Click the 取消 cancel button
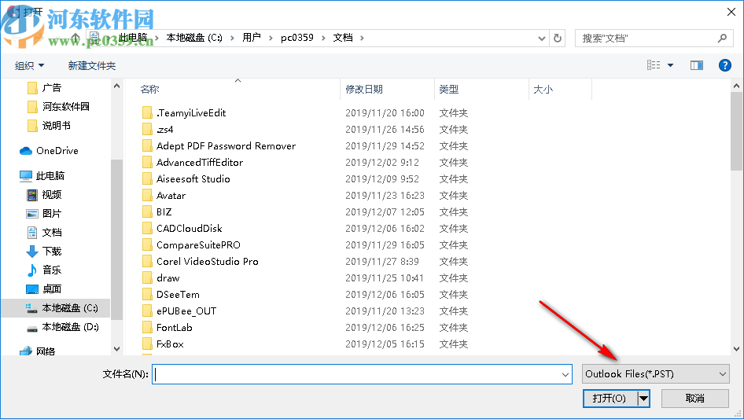Viewport: 744px width, 419px height. click(694, 398)
